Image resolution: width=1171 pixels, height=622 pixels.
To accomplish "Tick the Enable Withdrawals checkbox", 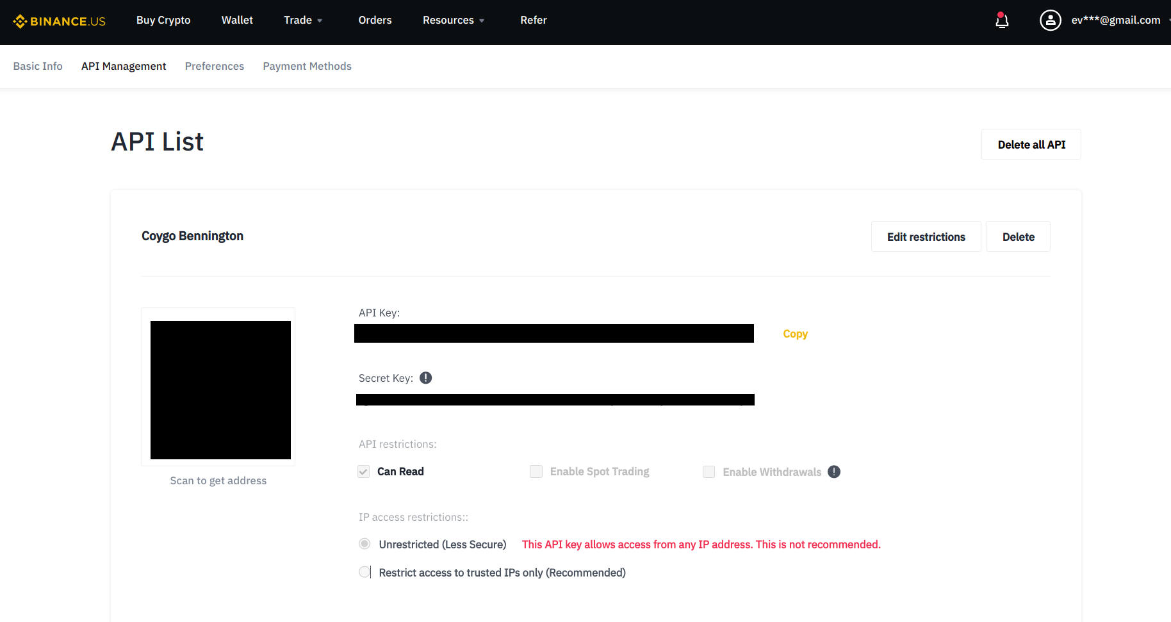I will click(x=709, y=471).
